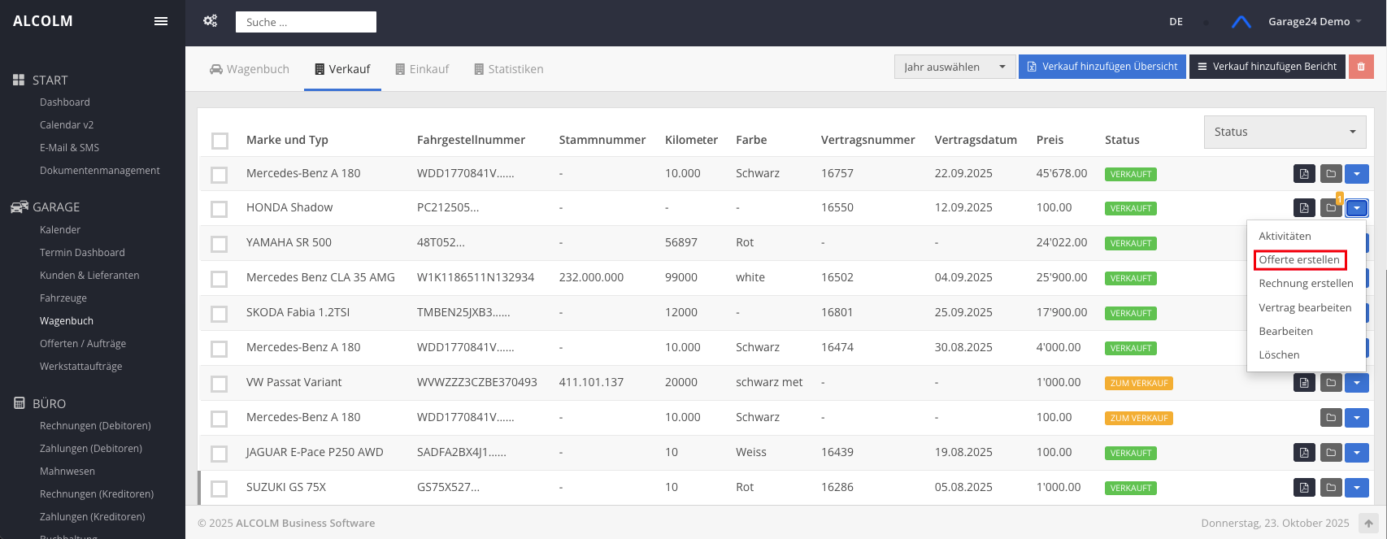
Task: Click the ALCOLM blue logo icon in header
Action: tap(1241, 22)
